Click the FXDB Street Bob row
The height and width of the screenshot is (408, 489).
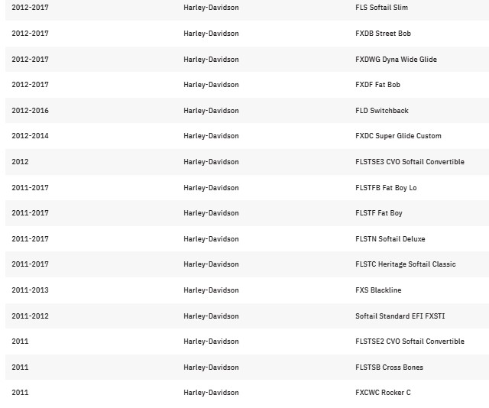coord(247,34)
